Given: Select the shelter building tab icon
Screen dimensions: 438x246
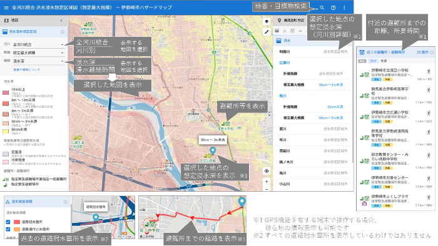Looking at the screenshot, I should (x=292, y=31).
